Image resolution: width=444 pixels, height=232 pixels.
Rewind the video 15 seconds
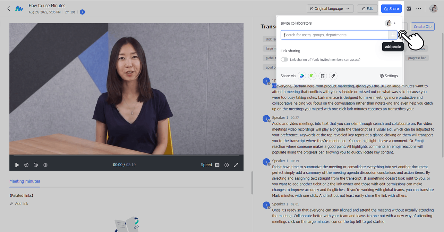[x=26, y=165]
